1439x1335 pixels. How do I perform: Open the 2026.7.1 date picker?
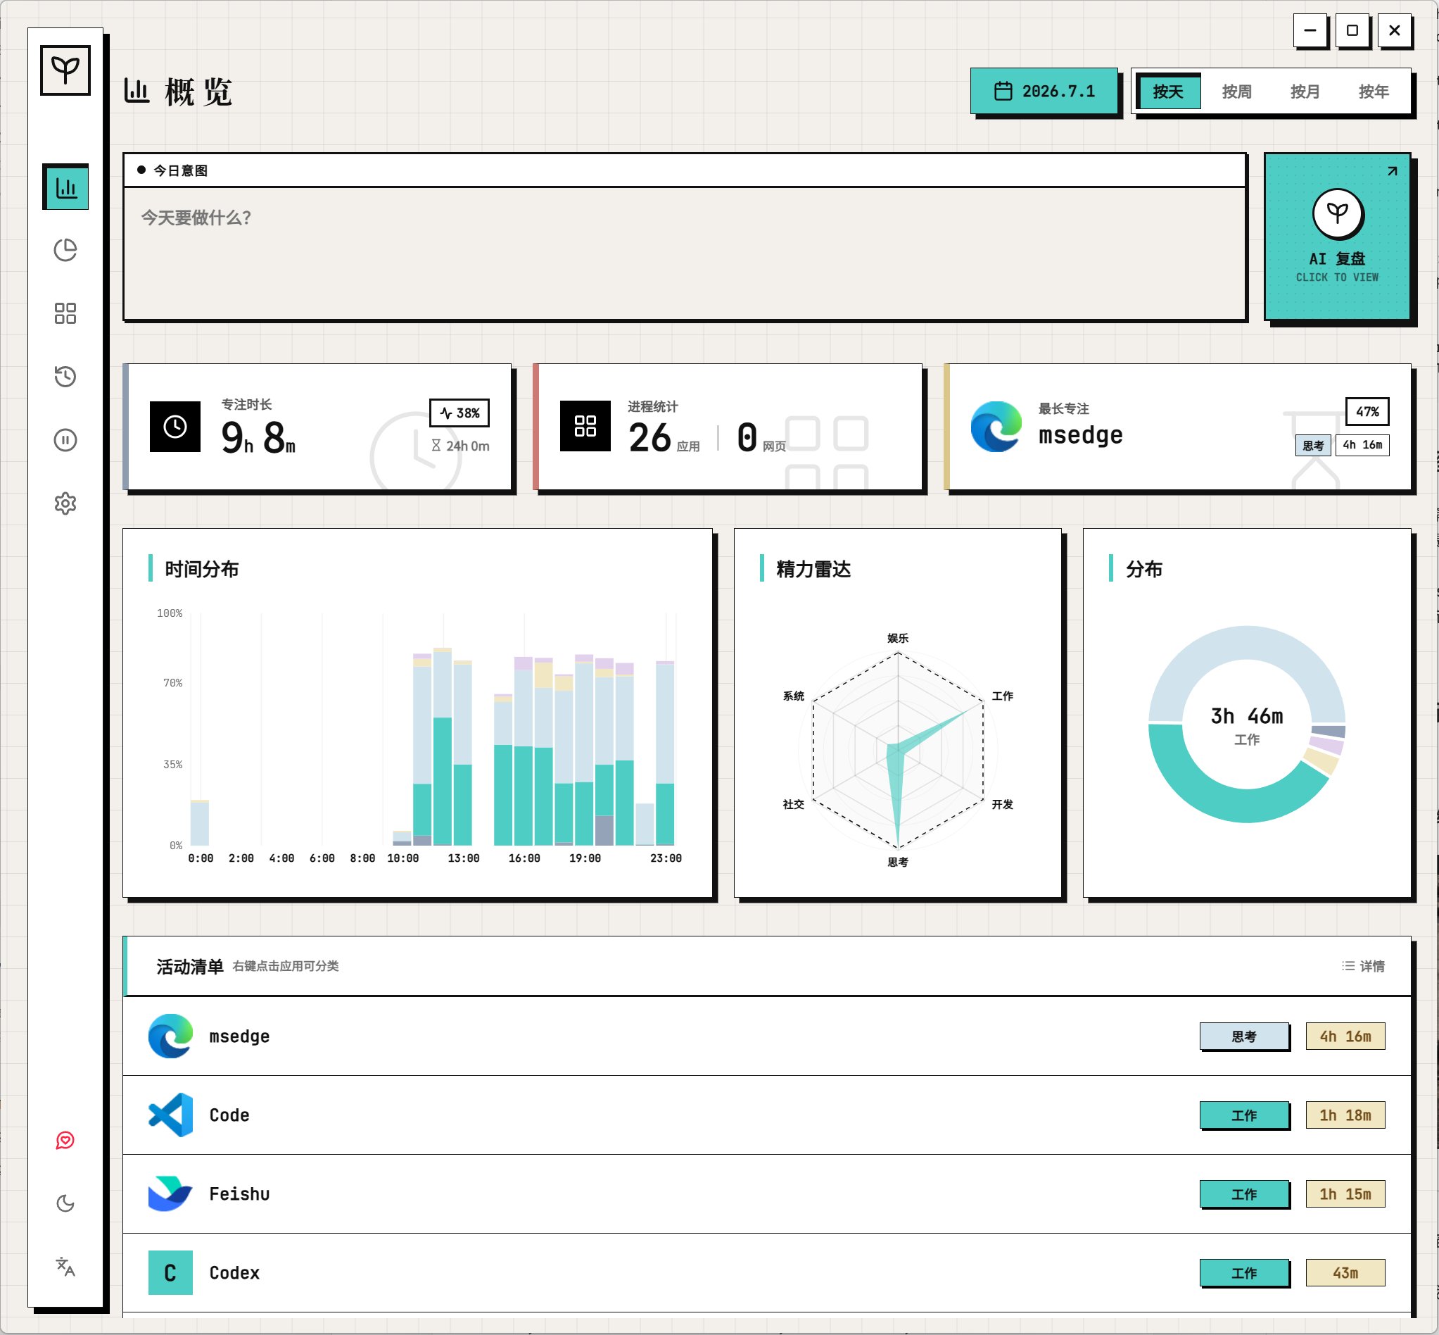coord(1044,91)
